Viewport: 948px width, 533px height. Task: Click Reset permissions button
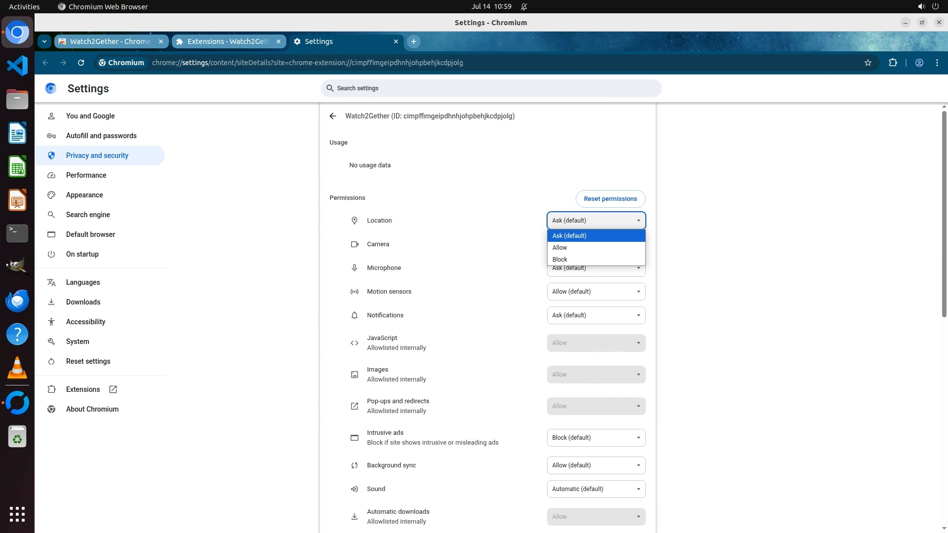point(610,199)
